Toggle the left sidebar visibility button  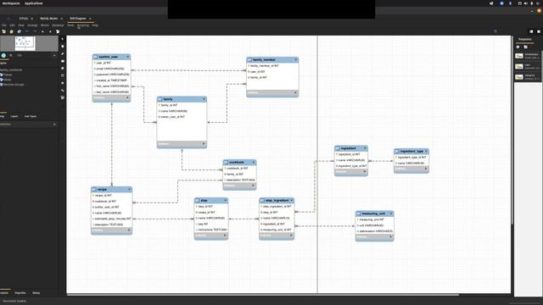coord(531,31)
